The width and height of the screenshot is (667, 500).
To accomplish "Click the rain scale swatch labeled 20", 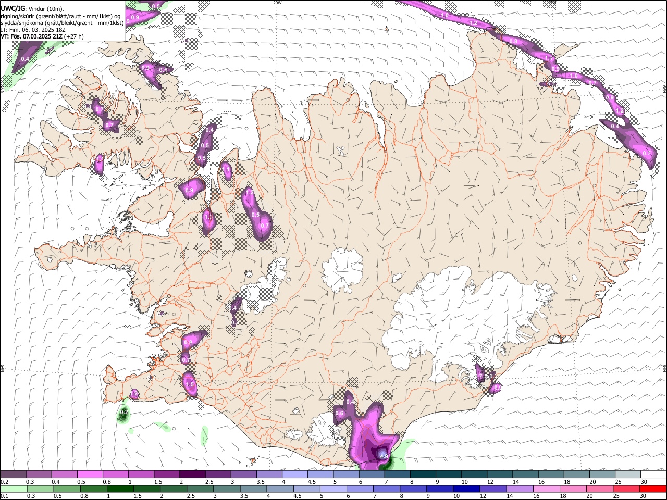I will (x=599, y=489).
